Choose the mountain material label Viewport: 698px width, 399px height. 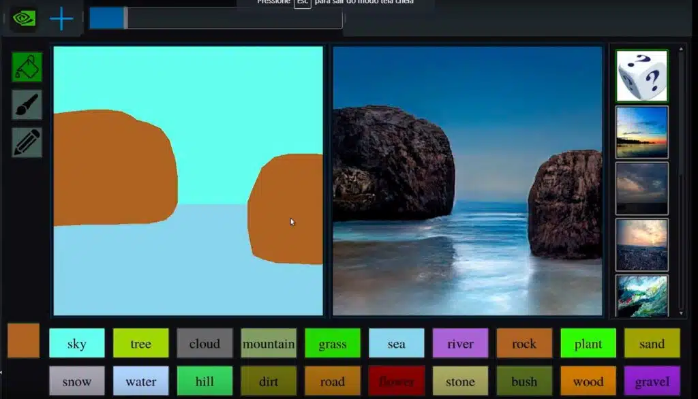pyautogui.click(x=269, y=343)
